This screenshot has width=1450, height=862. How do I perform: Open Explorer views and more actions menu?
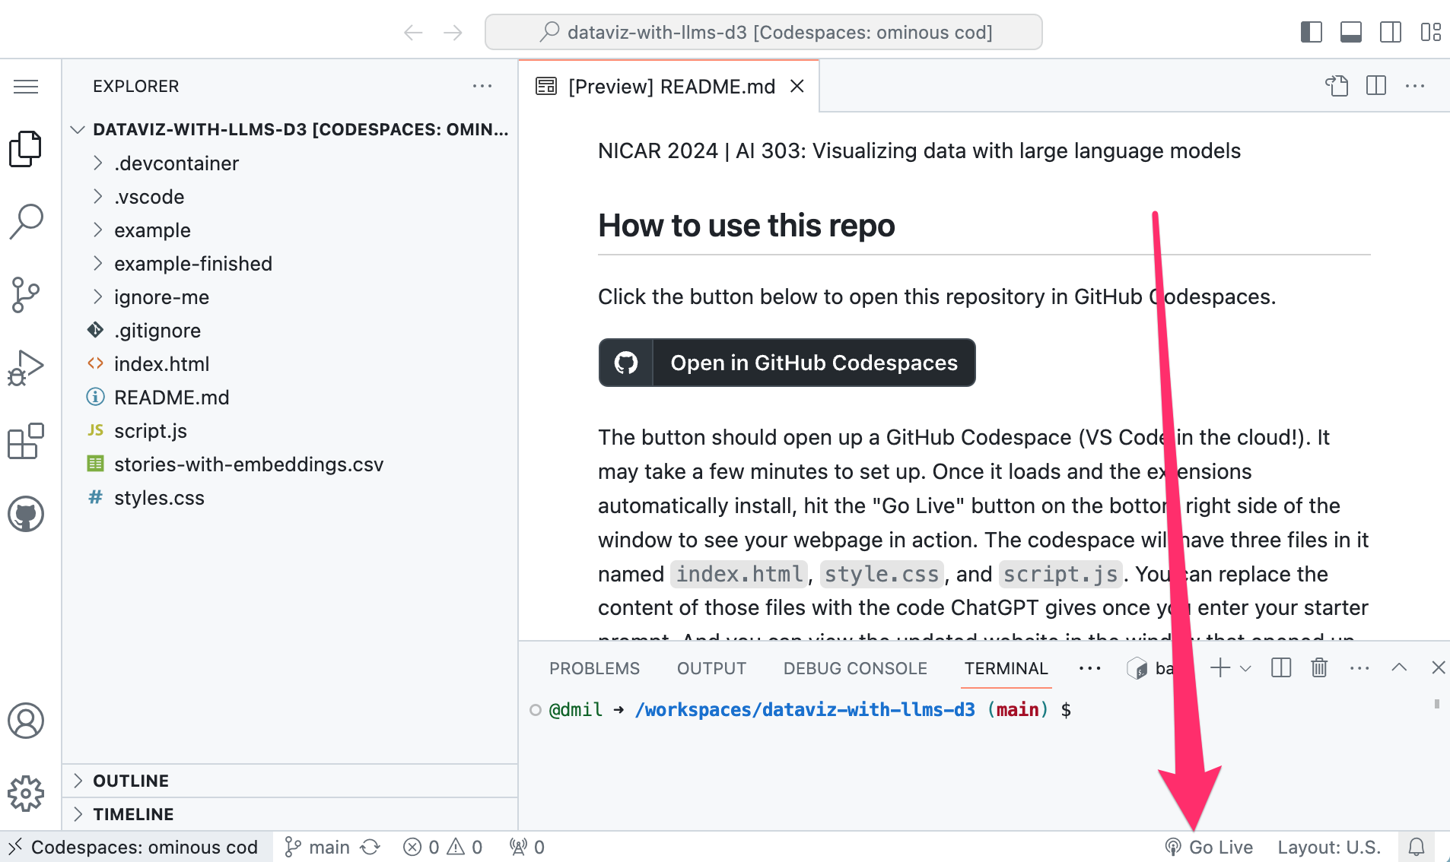(x=482, y=87)
